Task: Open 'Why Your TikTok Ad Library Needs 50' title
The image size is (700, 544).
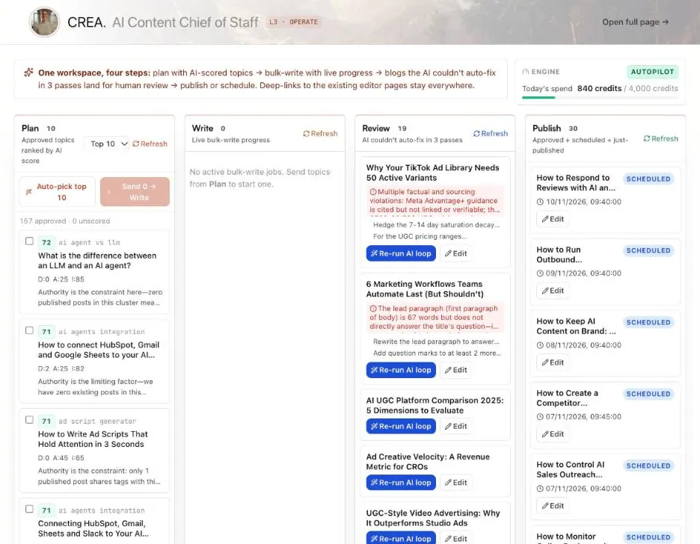Action: coord(432,173)
